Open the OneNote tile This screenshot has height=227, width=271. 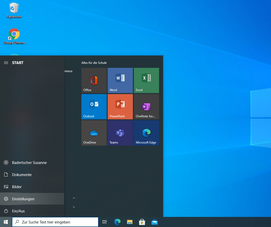pyautogui.click(x=146, y=106)
